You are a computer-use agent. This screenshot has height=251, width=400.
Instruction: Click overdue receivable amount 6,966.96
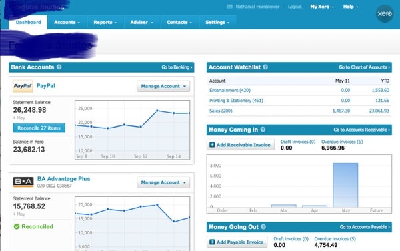[333, 148]
